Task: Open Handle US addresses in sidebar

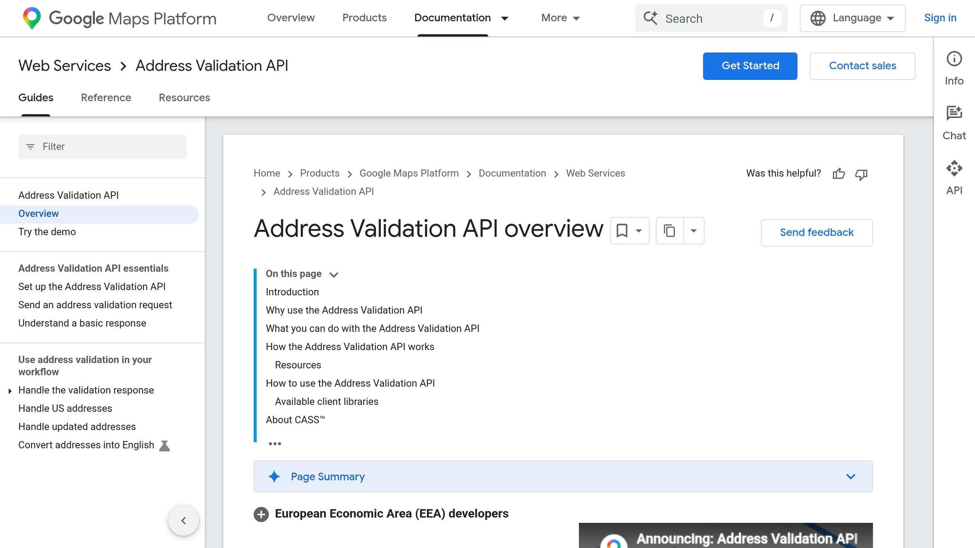Action: (65, 408)
